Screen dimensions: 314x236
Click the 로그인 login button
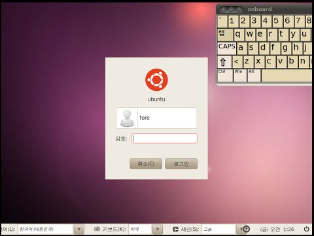click(x=181, y=163)
